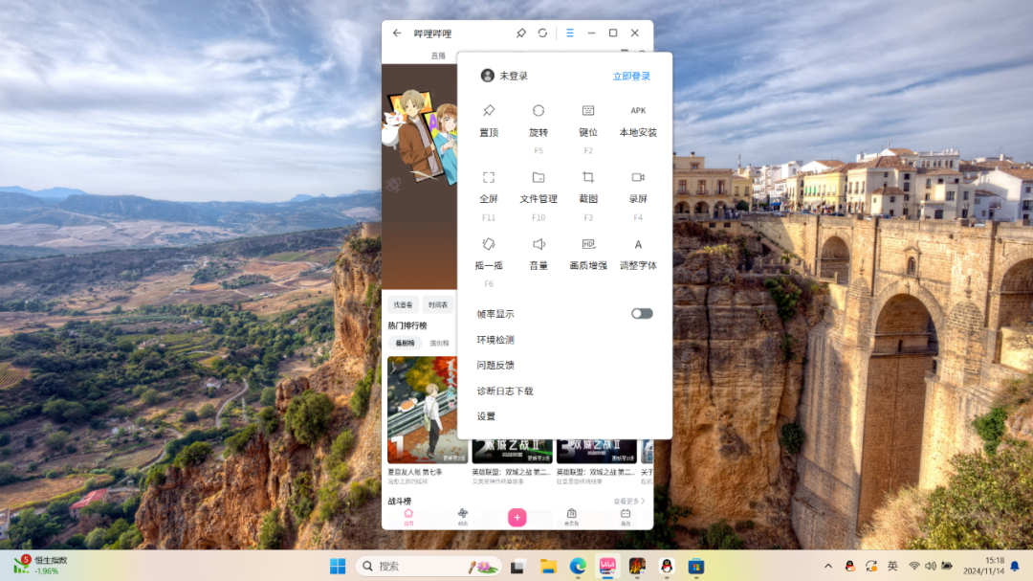The image size is (1033, 581).
Task: Click 查看更多 next to 战斗榜
Action: 629,502
